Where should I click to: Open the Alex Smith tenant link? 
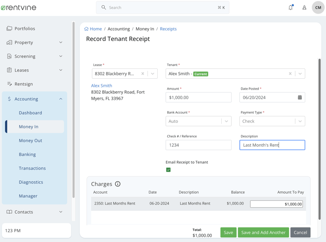101,86
